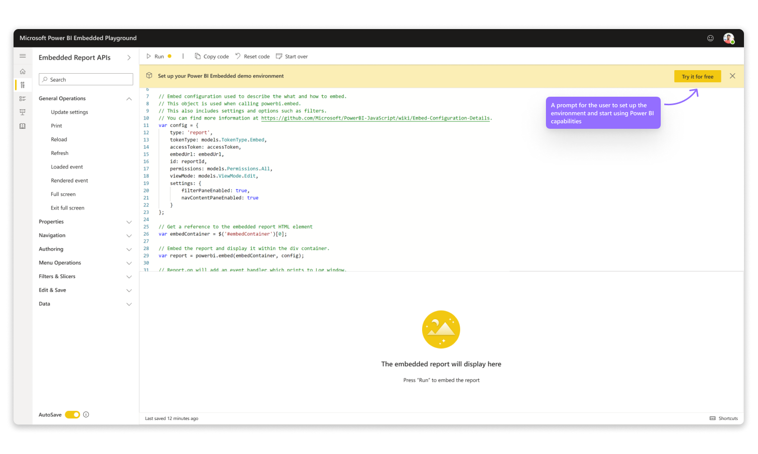Expand the Properties section
758x454 pixels.
point(129,222)
